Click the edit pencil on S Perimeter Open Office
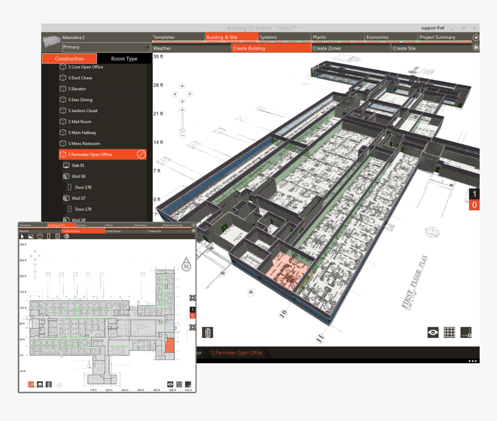Screen dimensions: 497x421 pos(141,154)
